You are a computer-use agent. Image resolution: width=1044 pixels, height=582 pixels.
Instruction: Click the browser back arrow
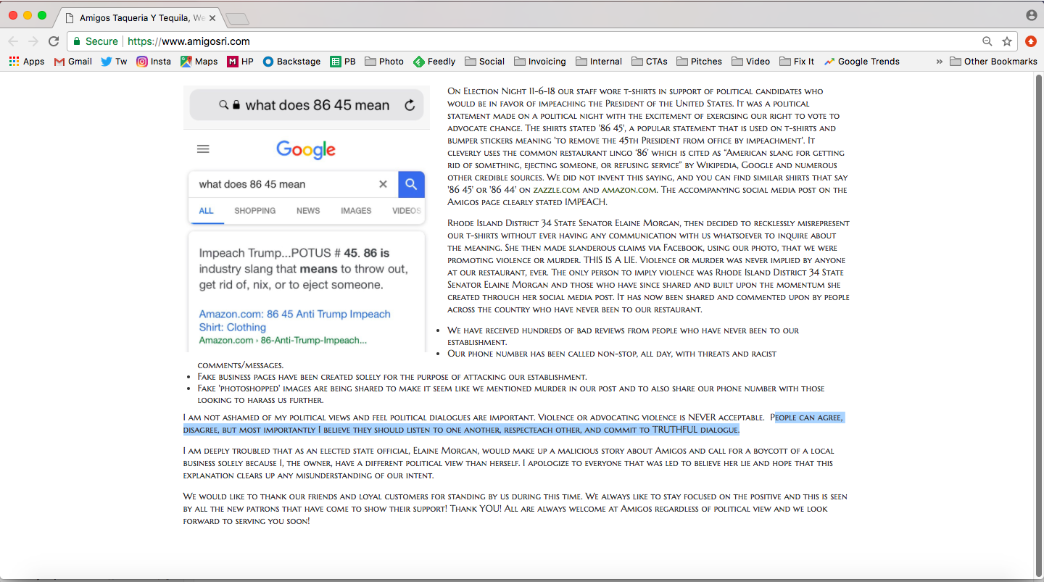[13, 41]
